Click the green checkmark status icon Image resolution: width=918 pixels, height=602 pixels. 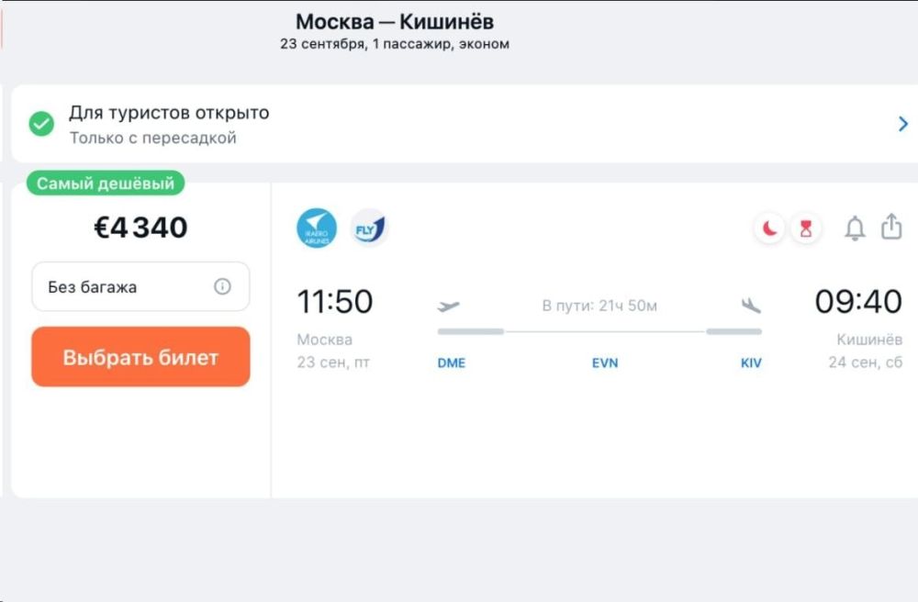(x=41, y=124)
